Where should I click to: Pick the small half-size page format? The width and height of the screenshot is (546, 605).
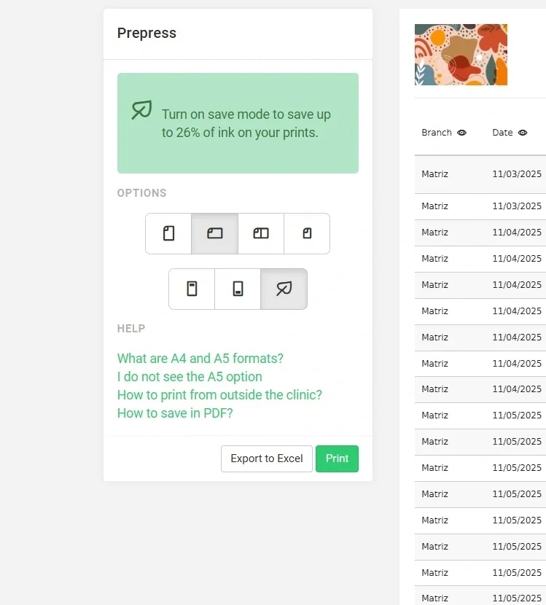(x=307, y=234)
